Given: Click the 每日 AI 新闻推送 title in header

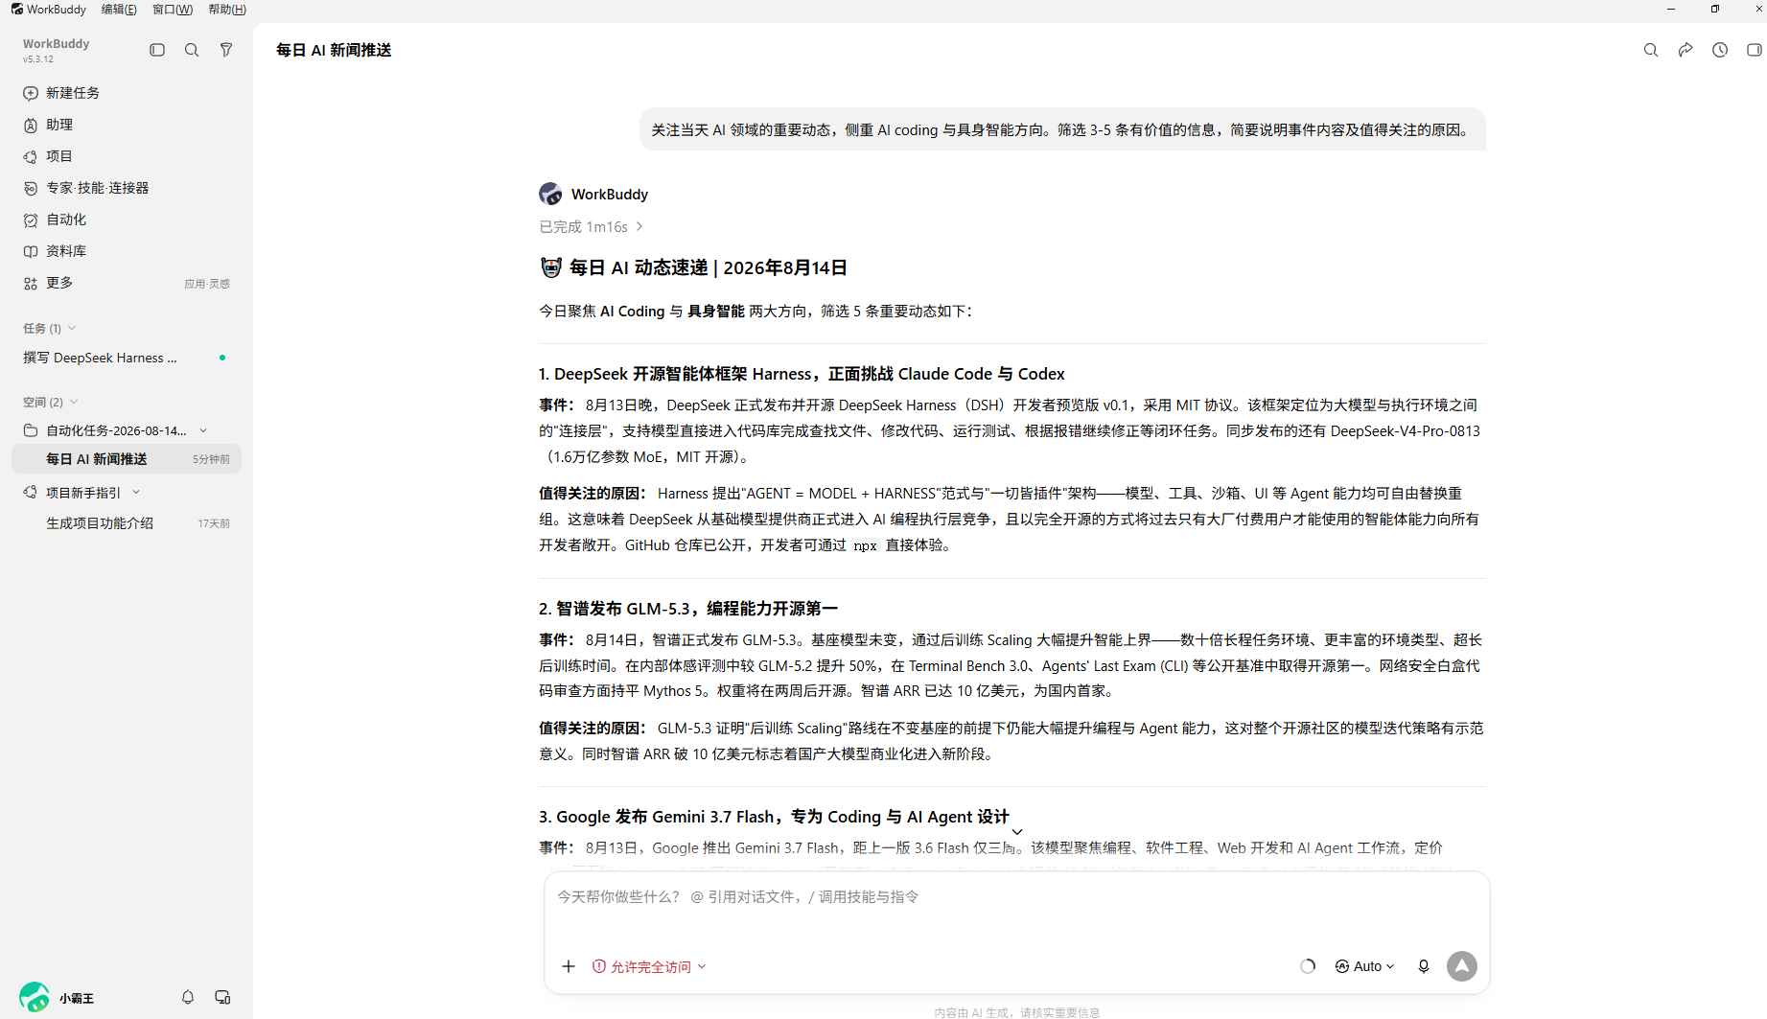Looking at the screenshot, I should point(334,50).
